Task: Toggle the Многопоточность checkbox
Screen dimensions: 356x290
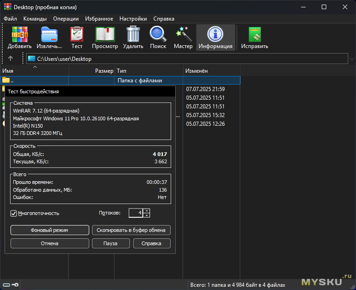Action: (14, 213)
